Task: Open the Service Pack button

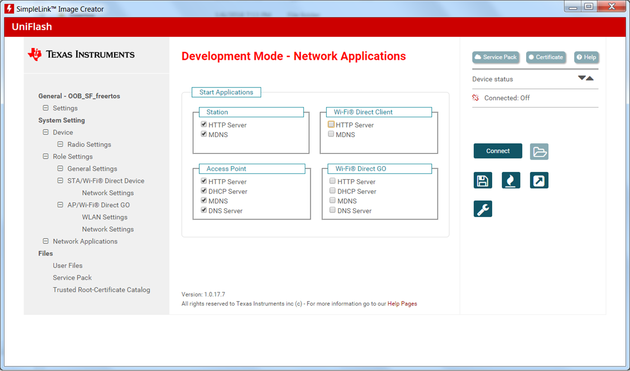Action: pos(496,57)
